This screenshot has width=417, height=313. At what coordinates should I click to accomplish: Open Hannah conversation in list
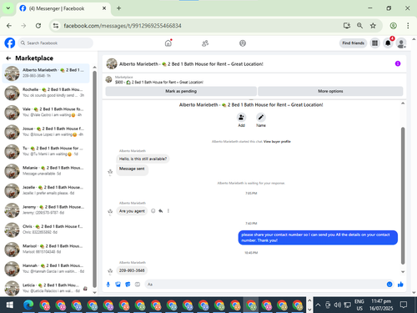46,269
